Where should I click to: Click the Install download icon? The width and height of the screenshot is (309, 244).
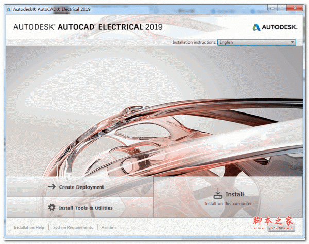pyautogui.click(x=218, y=194)
